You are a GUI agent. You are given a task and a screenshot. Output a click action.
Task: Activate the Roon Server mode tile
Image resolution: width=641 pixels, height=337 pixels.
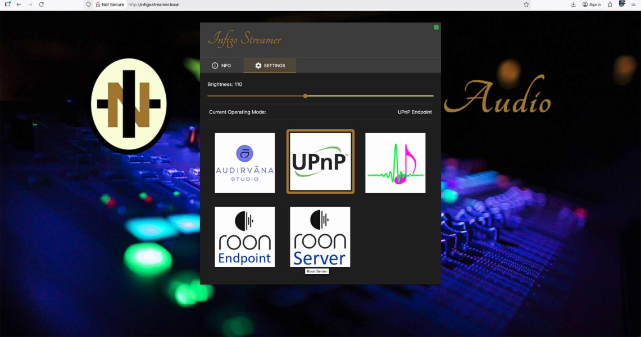[320, 236]
